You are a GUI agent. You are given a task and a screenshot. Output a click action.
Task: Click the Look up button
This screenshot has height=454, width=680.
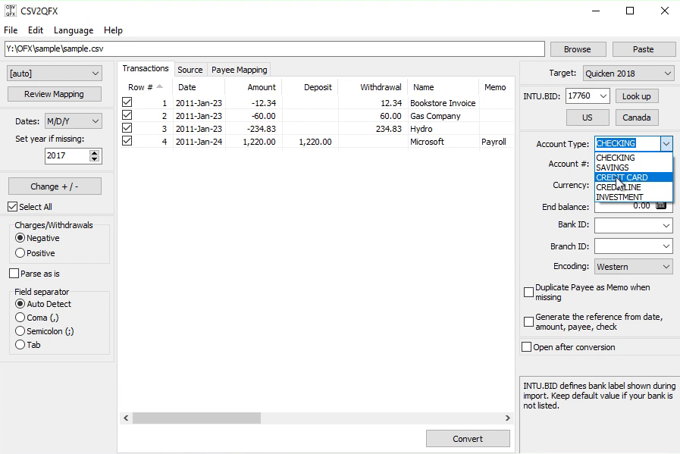tap(636, 96)
